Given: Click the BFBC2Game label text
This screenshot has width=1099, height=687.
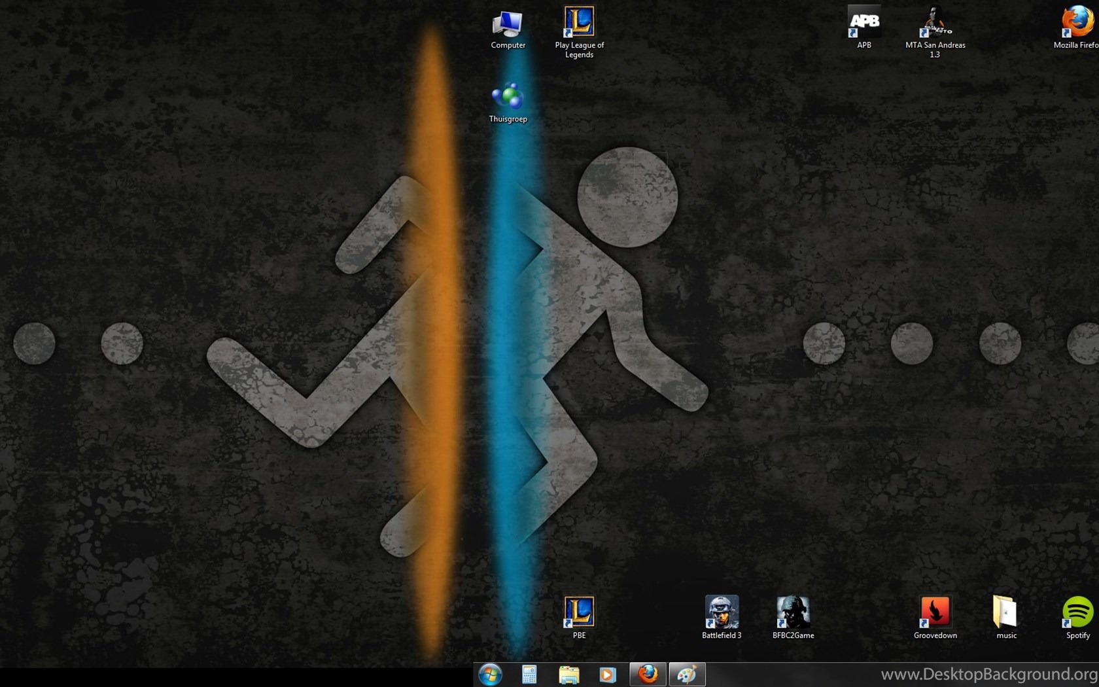Looking at the screenshot, I should [x=794, y=635].
